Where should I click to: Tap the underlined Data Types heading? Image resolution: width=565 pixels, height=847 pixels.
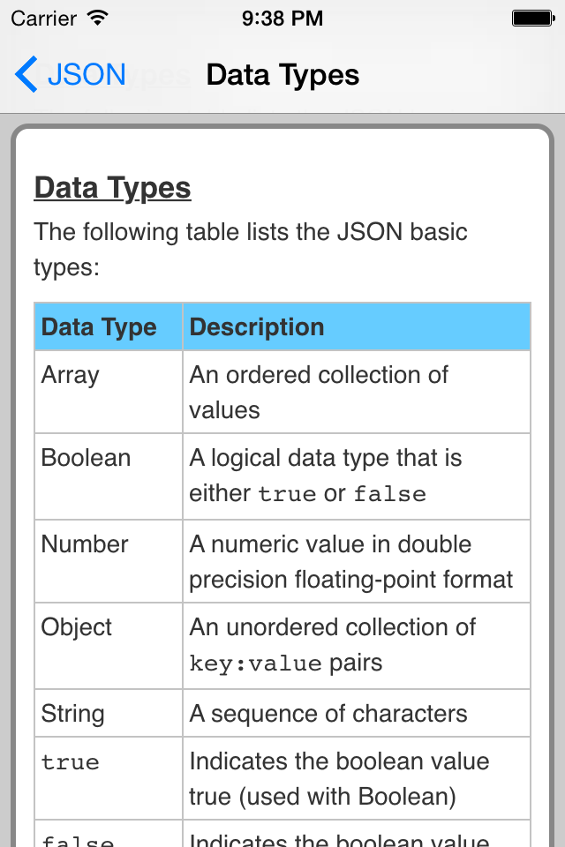[x=112, y=188]
